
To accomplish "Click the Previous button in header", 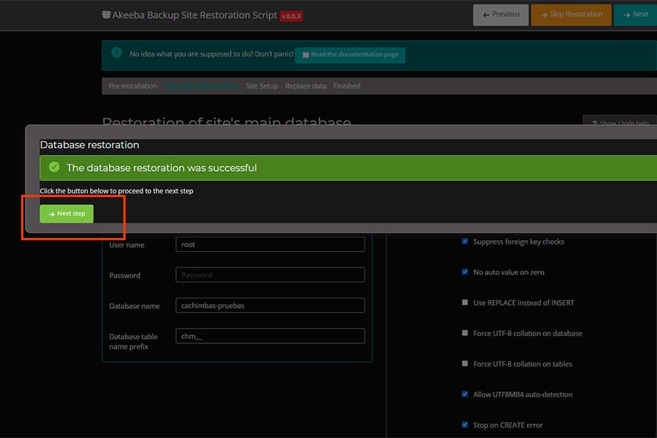I will 501,15.
